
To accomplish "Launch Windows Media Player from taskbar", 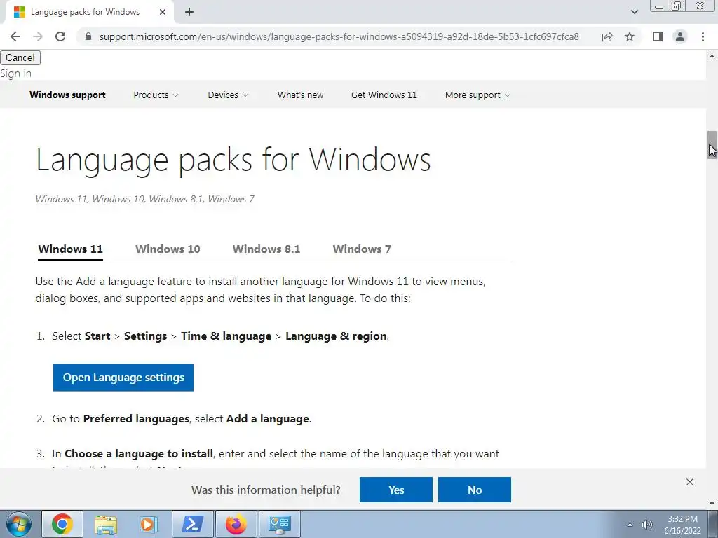I will click(149, 524).
